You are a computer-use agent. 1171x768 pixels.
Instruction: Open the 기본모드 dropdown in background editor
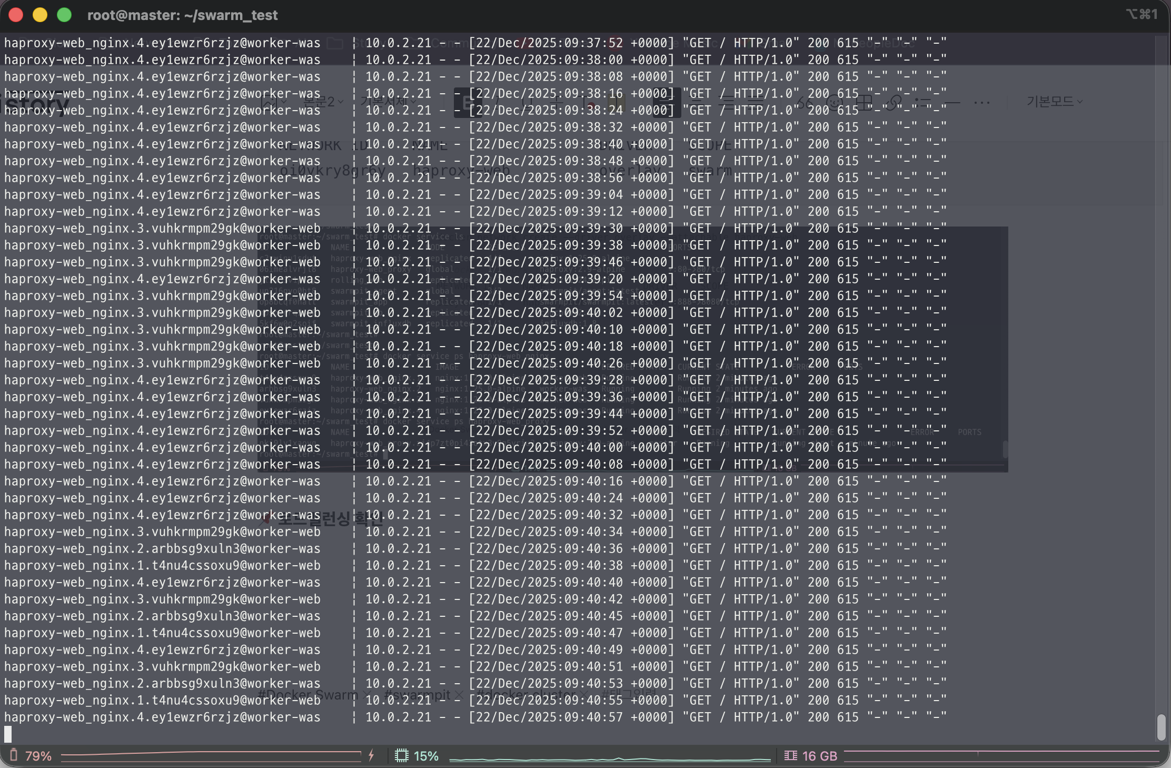[1054, 101]
